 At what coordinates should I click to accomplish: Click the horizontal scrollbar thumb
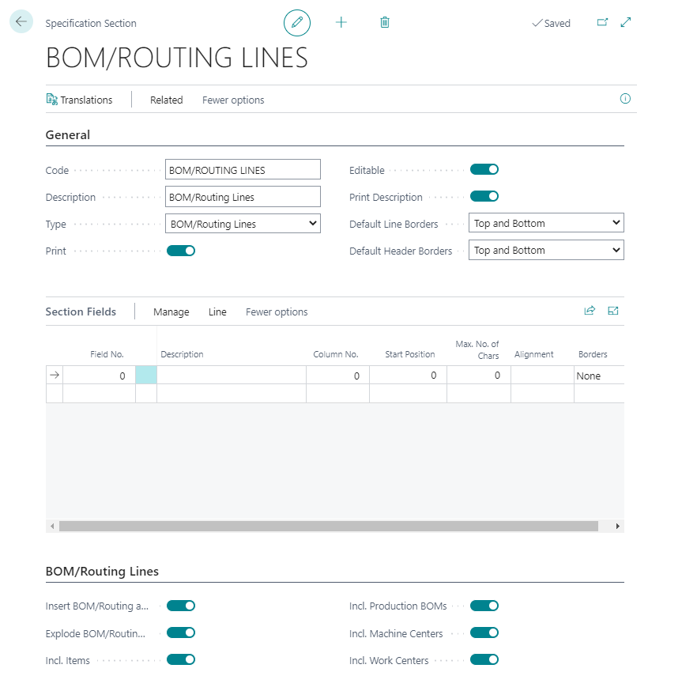coord(328,527)
